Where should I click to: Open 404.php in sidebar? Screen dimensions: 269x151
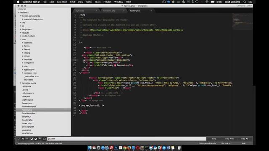(x=26, y=96)
